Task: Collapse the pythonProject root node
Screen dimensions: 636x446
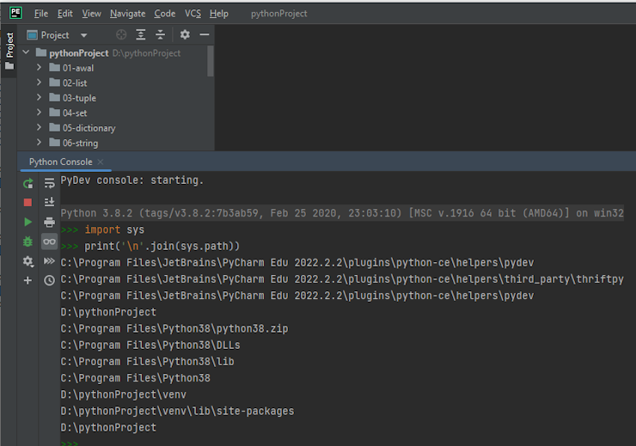Action: tap(26, 52)
